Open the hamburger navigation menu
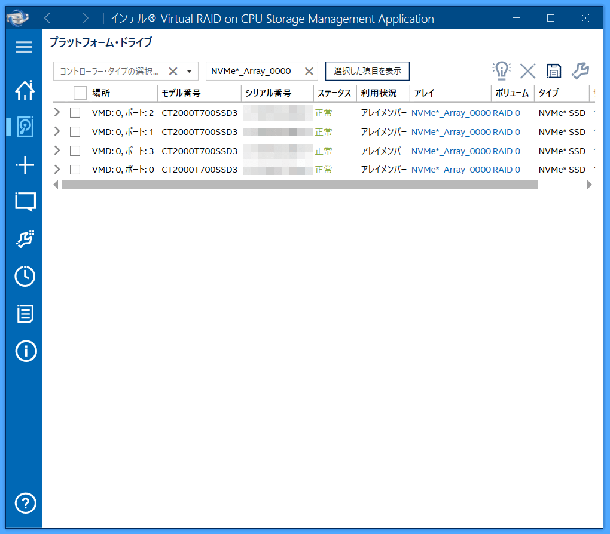Screen dimensions: 610x534 pos(24,47)
